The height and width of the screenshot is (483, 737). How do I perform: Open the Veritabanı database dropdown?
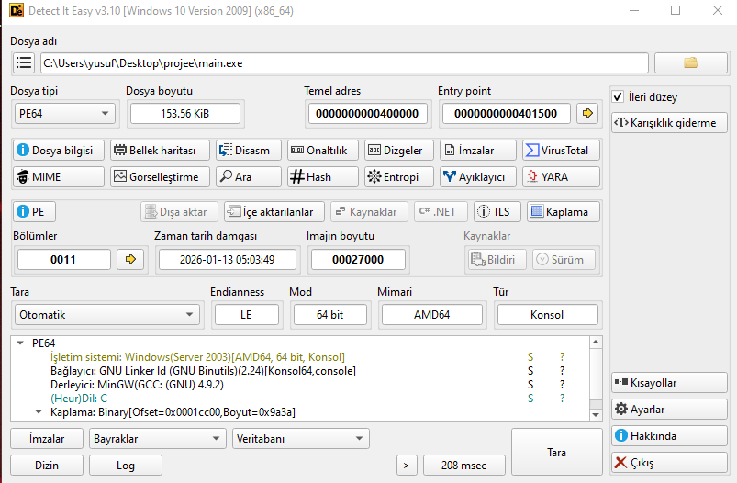coord(300,438)
